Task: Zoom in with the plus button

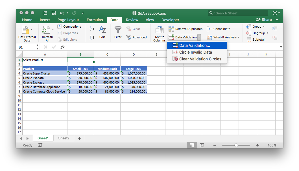Action: pyautogui.click(x=257, y=145)
